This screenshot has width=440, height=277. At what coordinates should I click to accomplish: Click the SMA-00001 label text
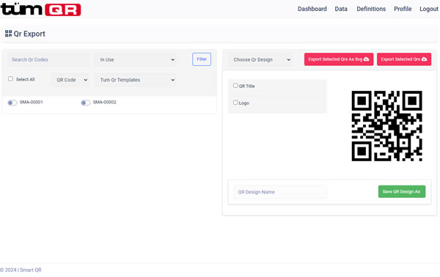point(31,102)
